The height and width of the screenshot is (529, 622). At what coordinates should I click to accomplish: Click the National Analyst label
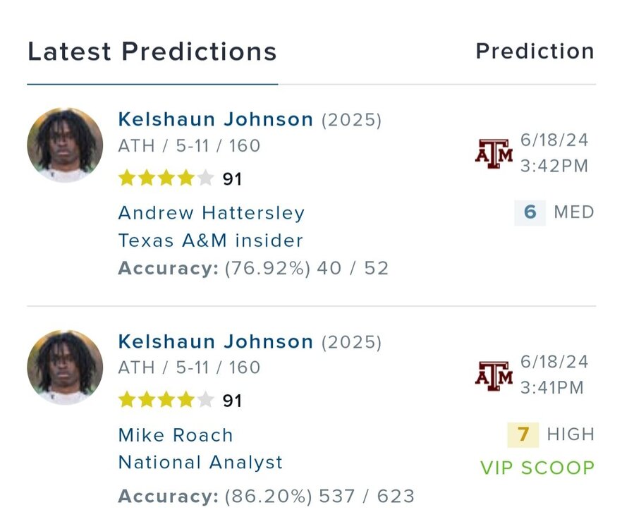[200, 463]
